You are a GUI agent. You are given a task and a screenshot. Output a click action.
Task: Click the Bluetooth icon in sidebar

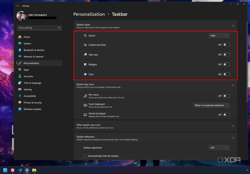(20, 50)
